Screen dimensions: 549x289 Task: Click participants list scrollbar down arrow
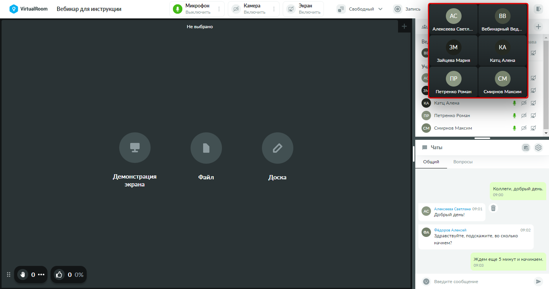pos(546,133)
